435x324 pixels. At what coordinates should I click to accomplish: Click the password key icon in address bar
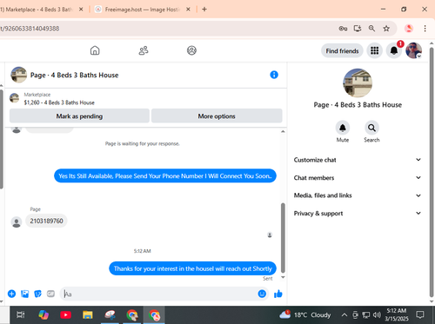[x=343, y=29]
